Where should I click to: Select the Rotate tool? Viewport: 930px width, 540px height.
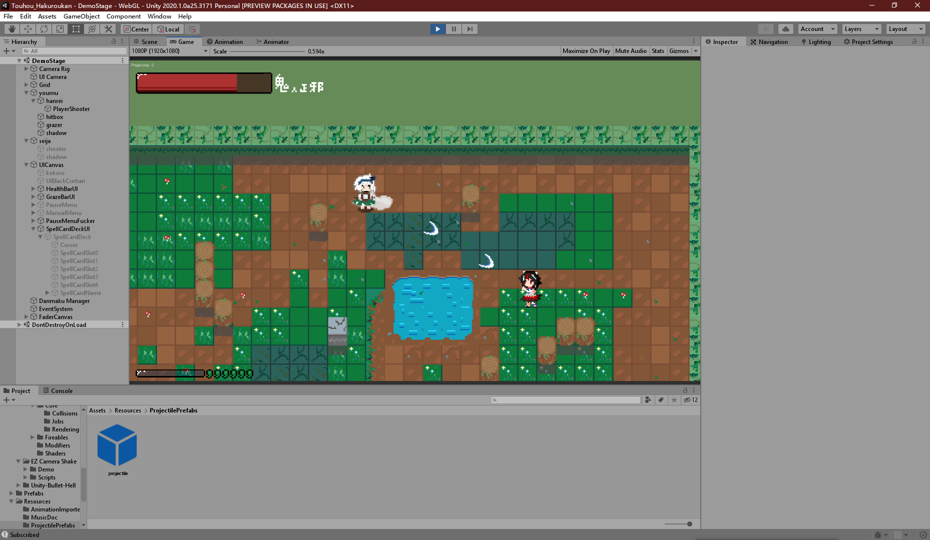pos(44,28)
